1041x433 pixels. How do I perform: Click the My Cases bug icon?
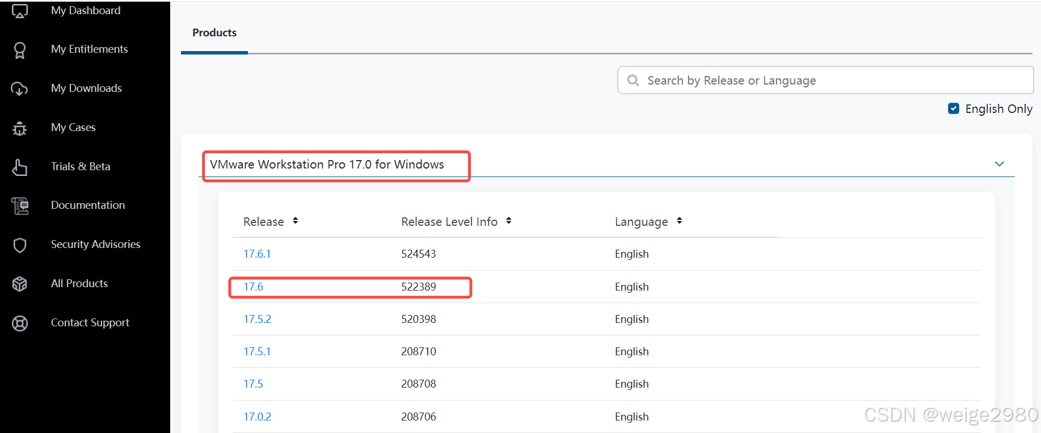tap(20, 128)
